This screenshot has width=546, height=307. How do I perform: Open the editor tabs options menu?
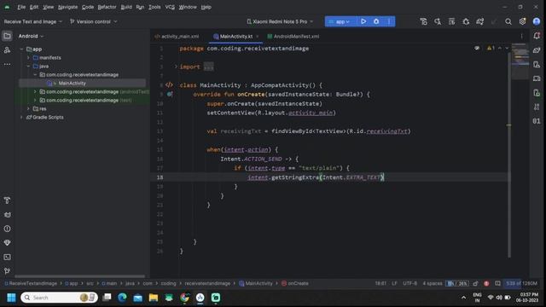[521, 36]
